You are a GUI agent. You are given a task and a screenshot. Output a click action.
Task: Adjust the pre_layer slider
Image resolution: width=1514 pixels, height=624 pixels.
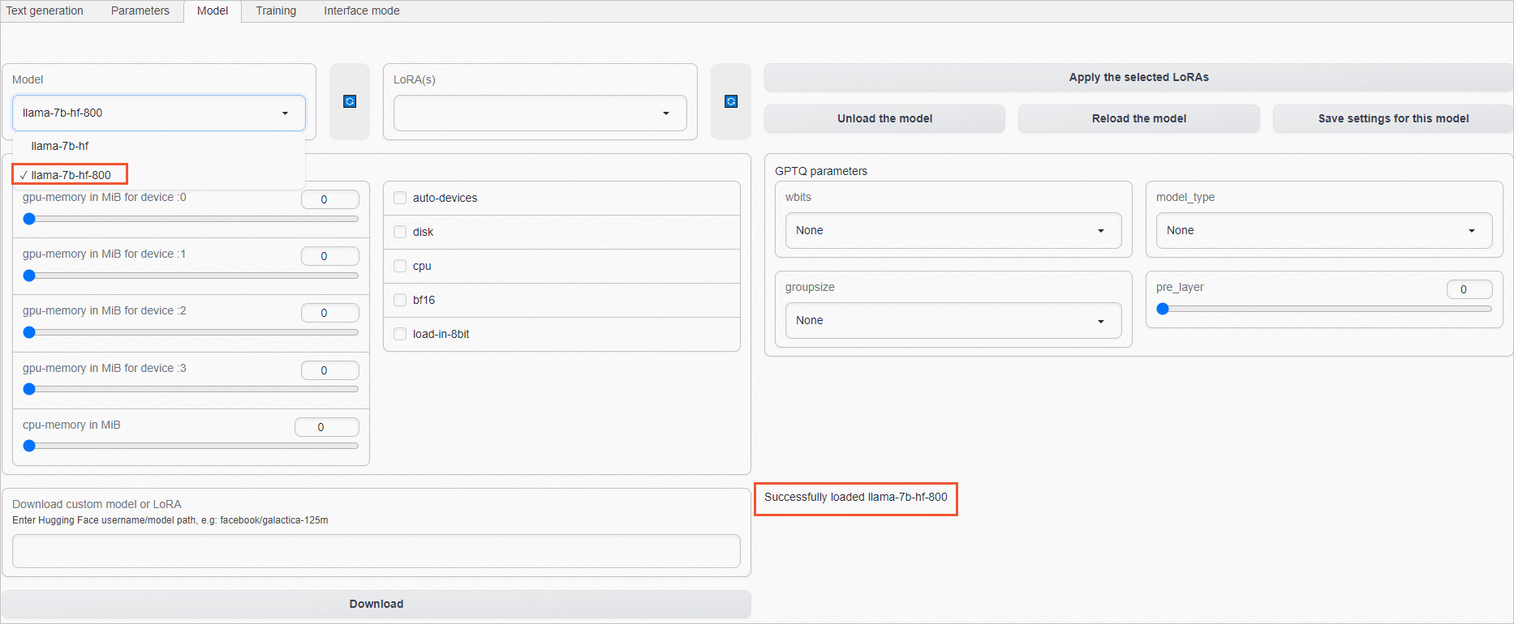pos(1324,309)
